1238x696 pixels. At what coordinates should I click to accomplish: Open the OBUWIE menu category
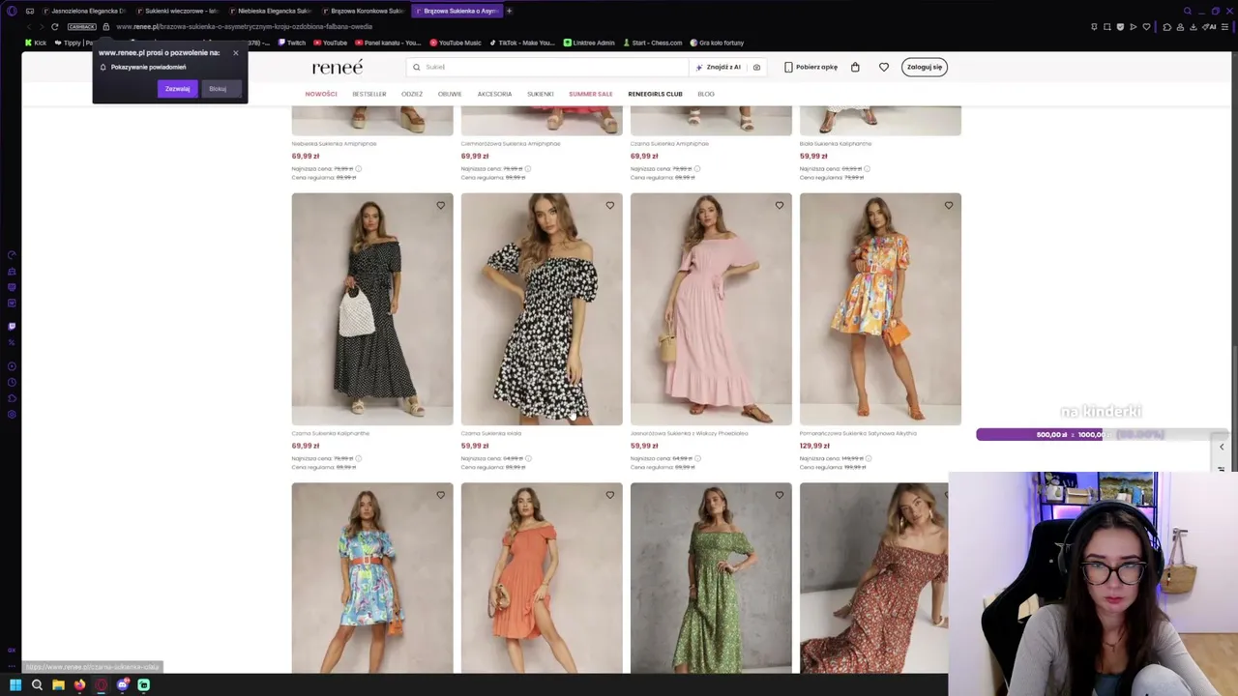pyautogui.click(x=450, y=94)
